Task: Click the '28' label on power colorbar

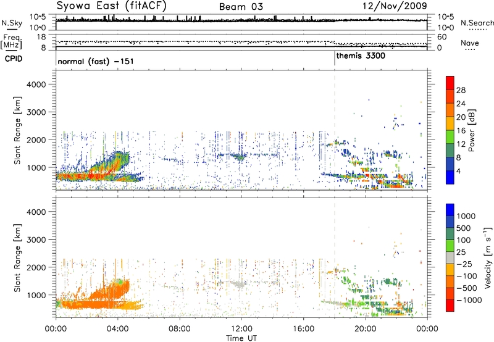Action: [461, 90]
